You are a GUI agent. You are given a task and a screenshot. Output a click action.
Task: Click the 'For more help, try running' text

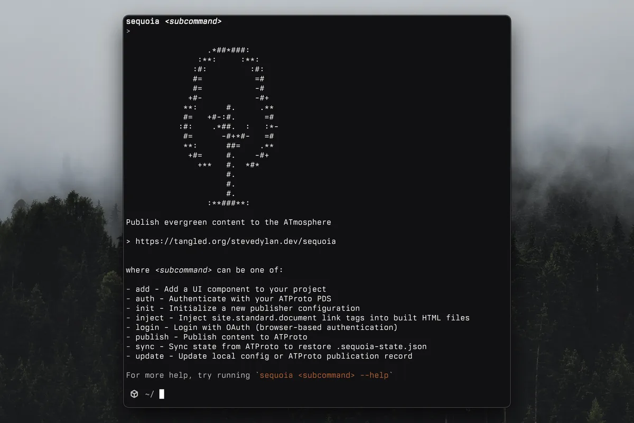click(x=188, y=375)
